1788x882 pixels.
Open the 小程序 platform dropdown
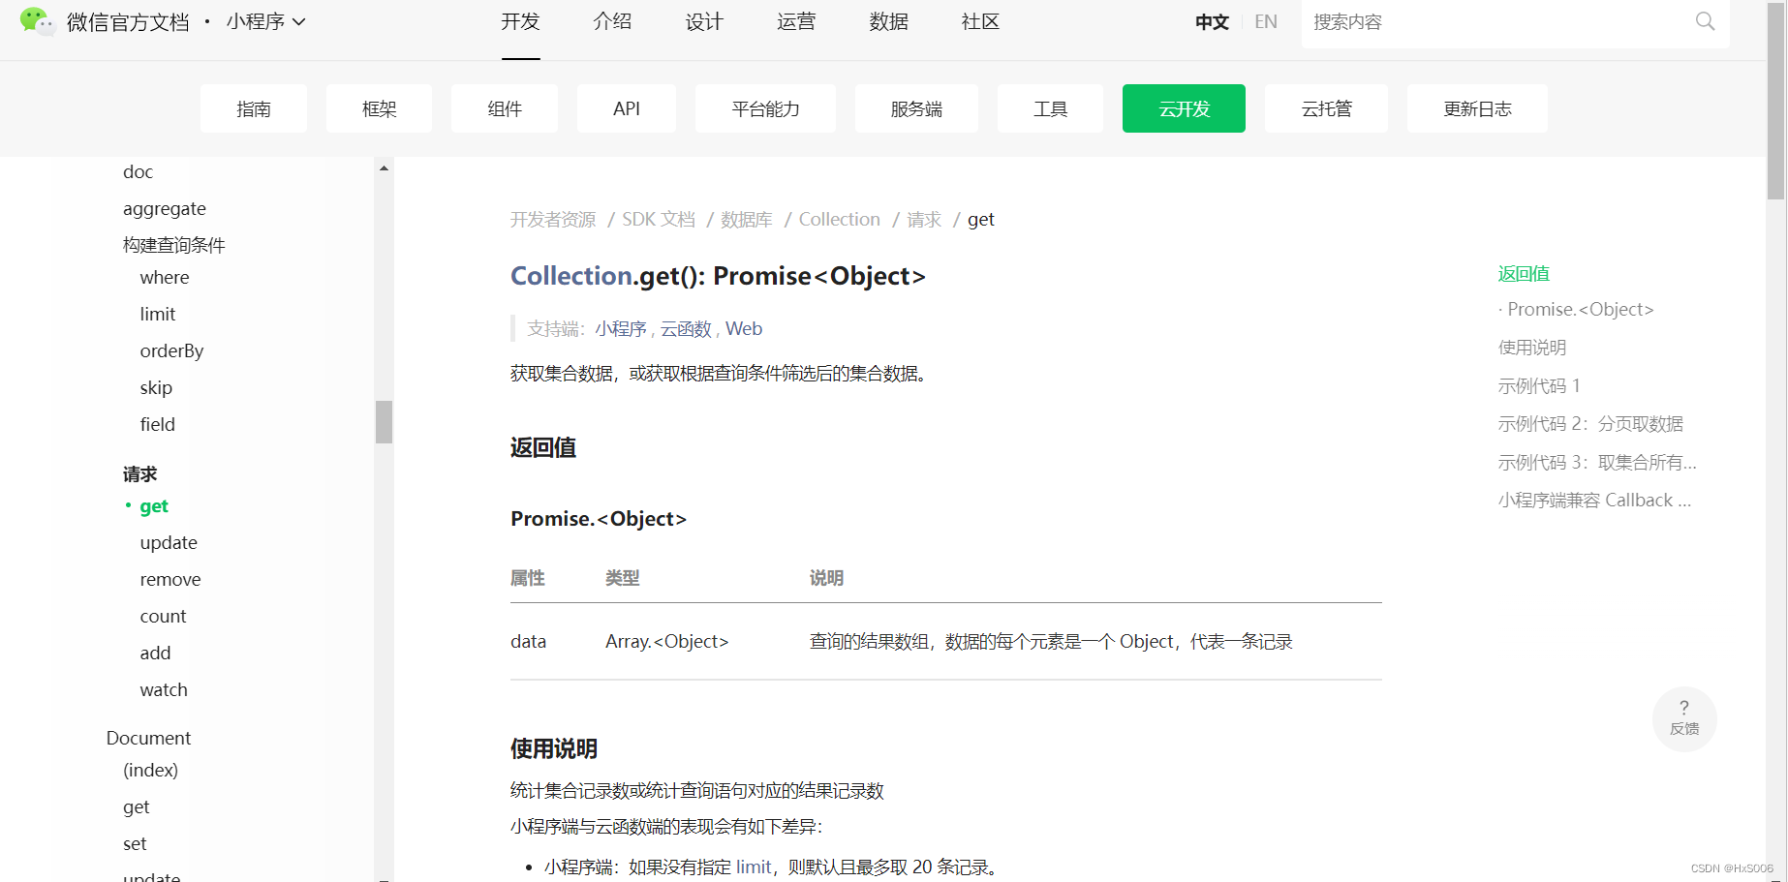coord(265,21)
